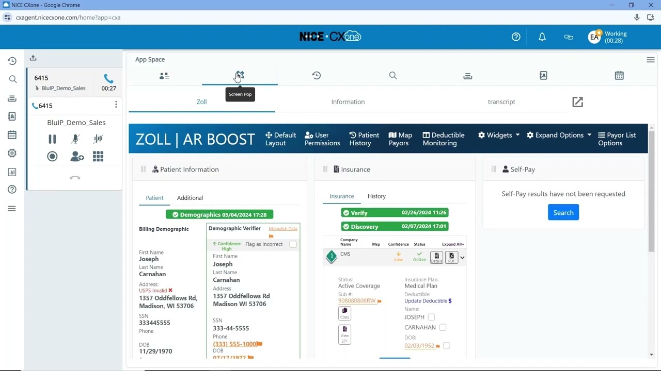
Task: Click the help icon in left sidebar
Action: (12, 190)
